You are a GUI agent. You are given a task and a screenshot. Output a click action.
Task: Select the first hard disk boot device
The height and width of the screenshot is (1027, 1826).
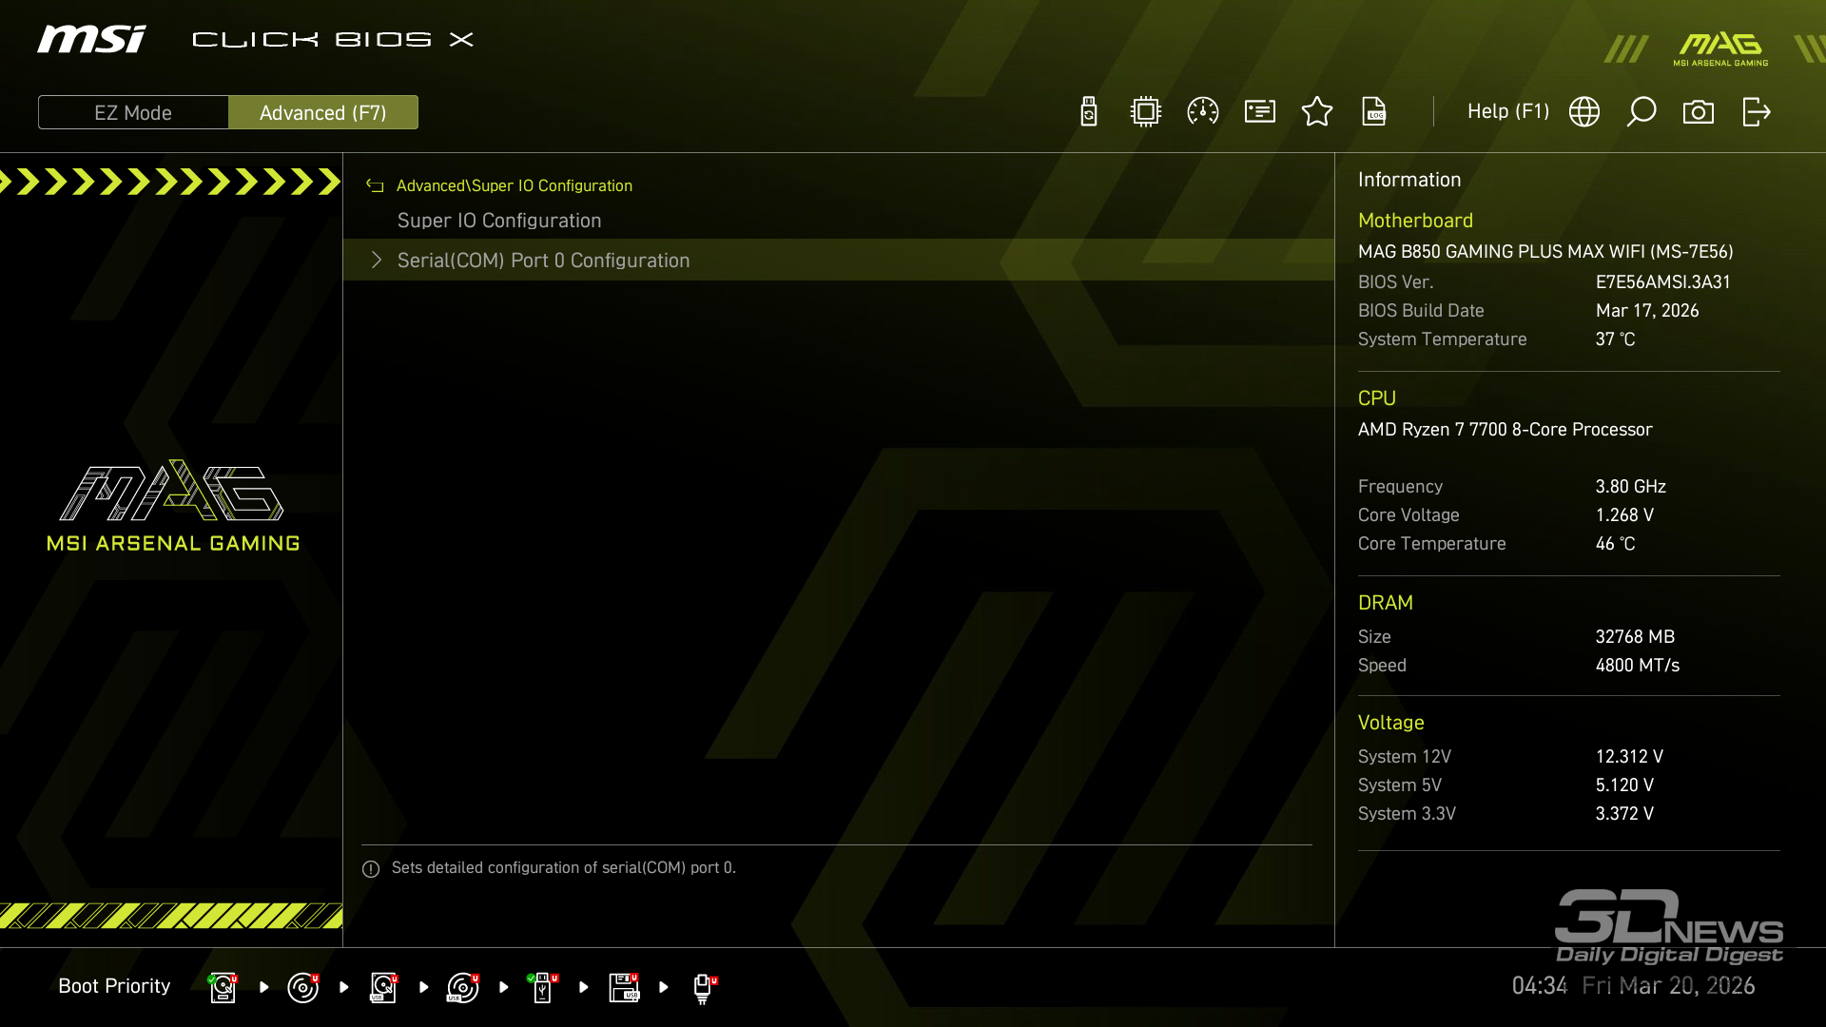point(223,988)
